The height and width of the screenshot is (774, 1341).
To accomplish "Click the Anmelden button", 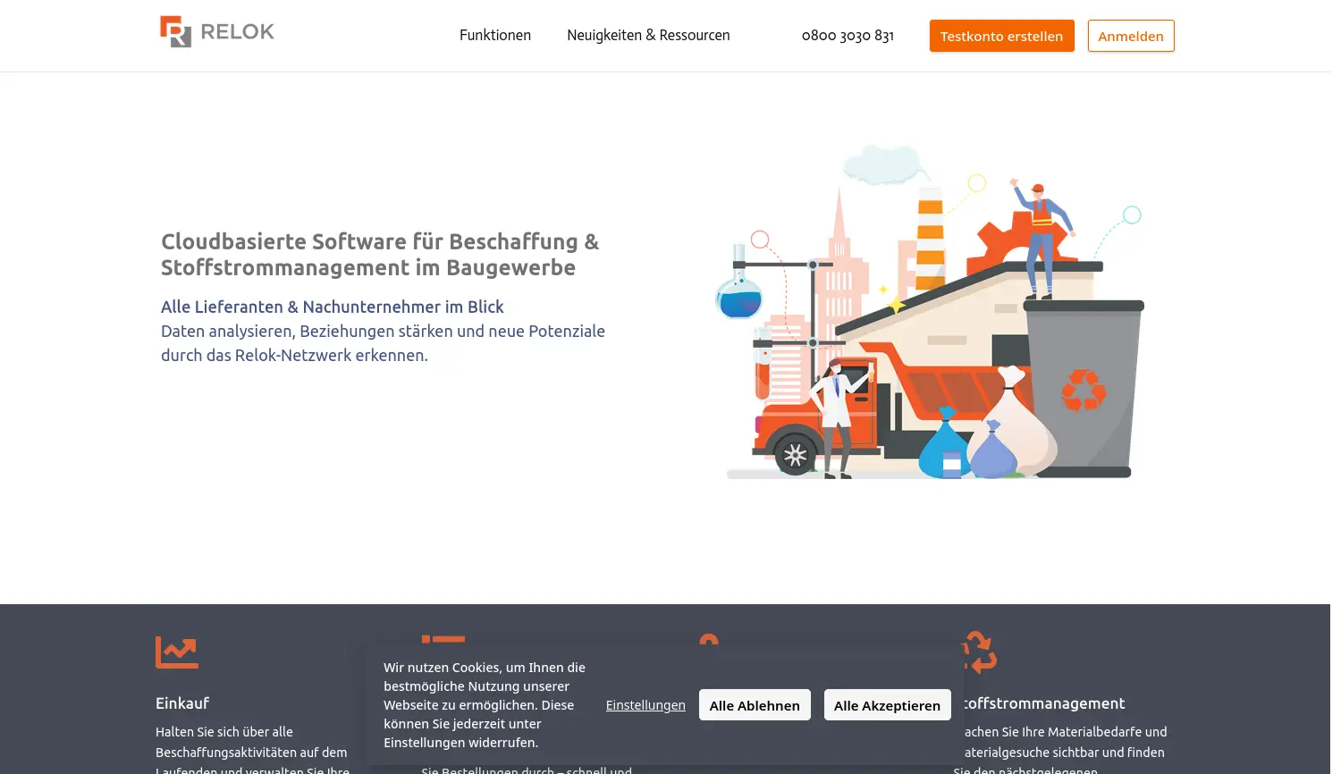I will (1131, 36).
